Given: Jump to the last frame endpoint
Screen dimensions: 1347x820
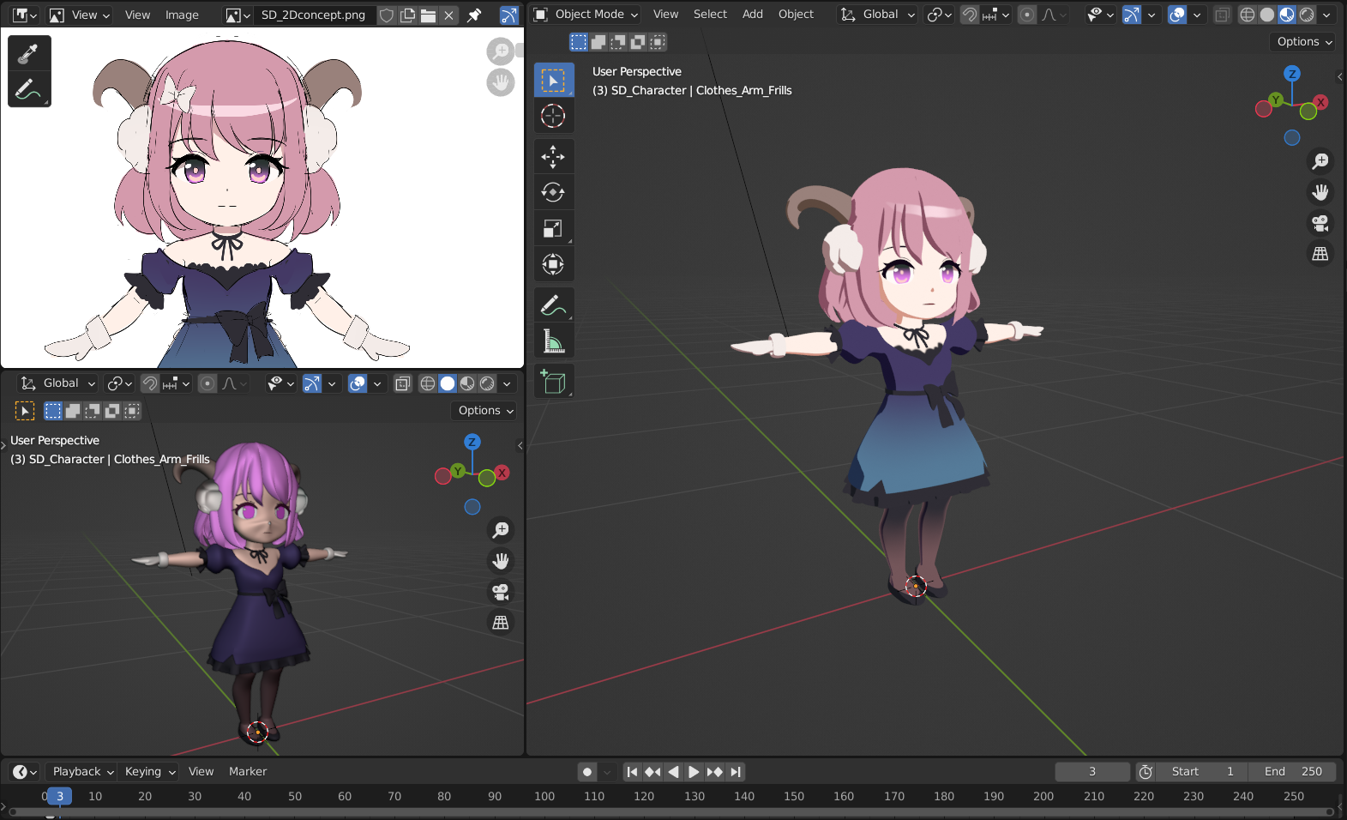Looking at the screenshot, I should coord(736,772).
